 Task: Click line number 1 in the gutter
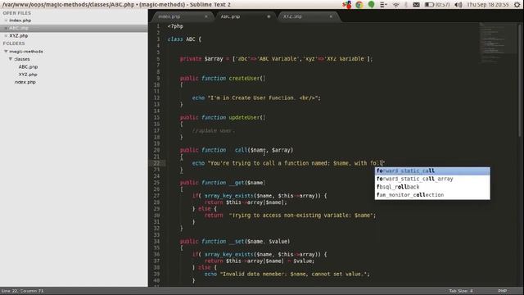(x=158, y=26)
